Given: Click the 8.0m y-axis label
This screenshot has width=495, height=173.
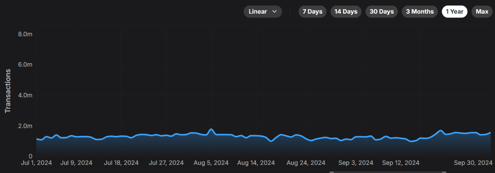Looking at the screenshot, I should tap(25, 34).
